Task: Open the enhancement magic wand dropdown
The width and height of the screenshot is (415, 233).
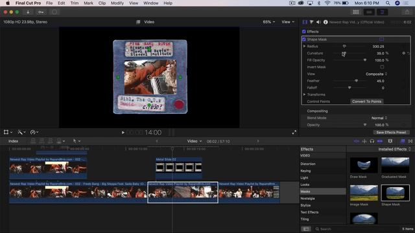Action: 21,132
